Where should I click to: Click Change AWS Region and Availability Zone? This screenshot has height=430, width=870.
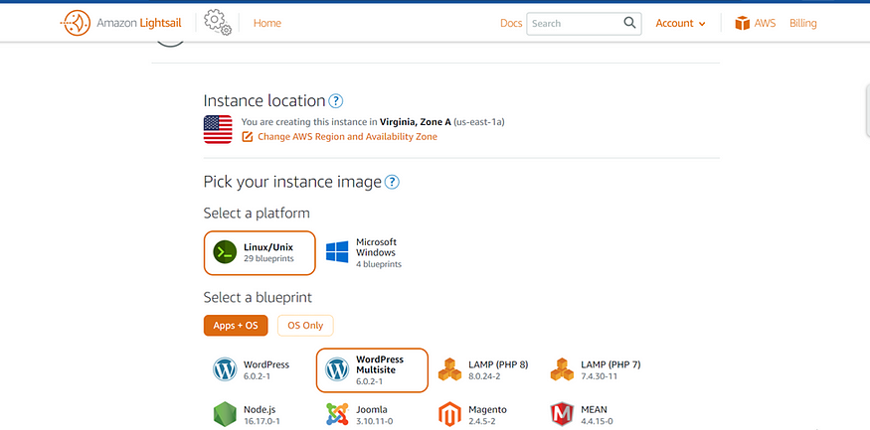tap(347, 136)
